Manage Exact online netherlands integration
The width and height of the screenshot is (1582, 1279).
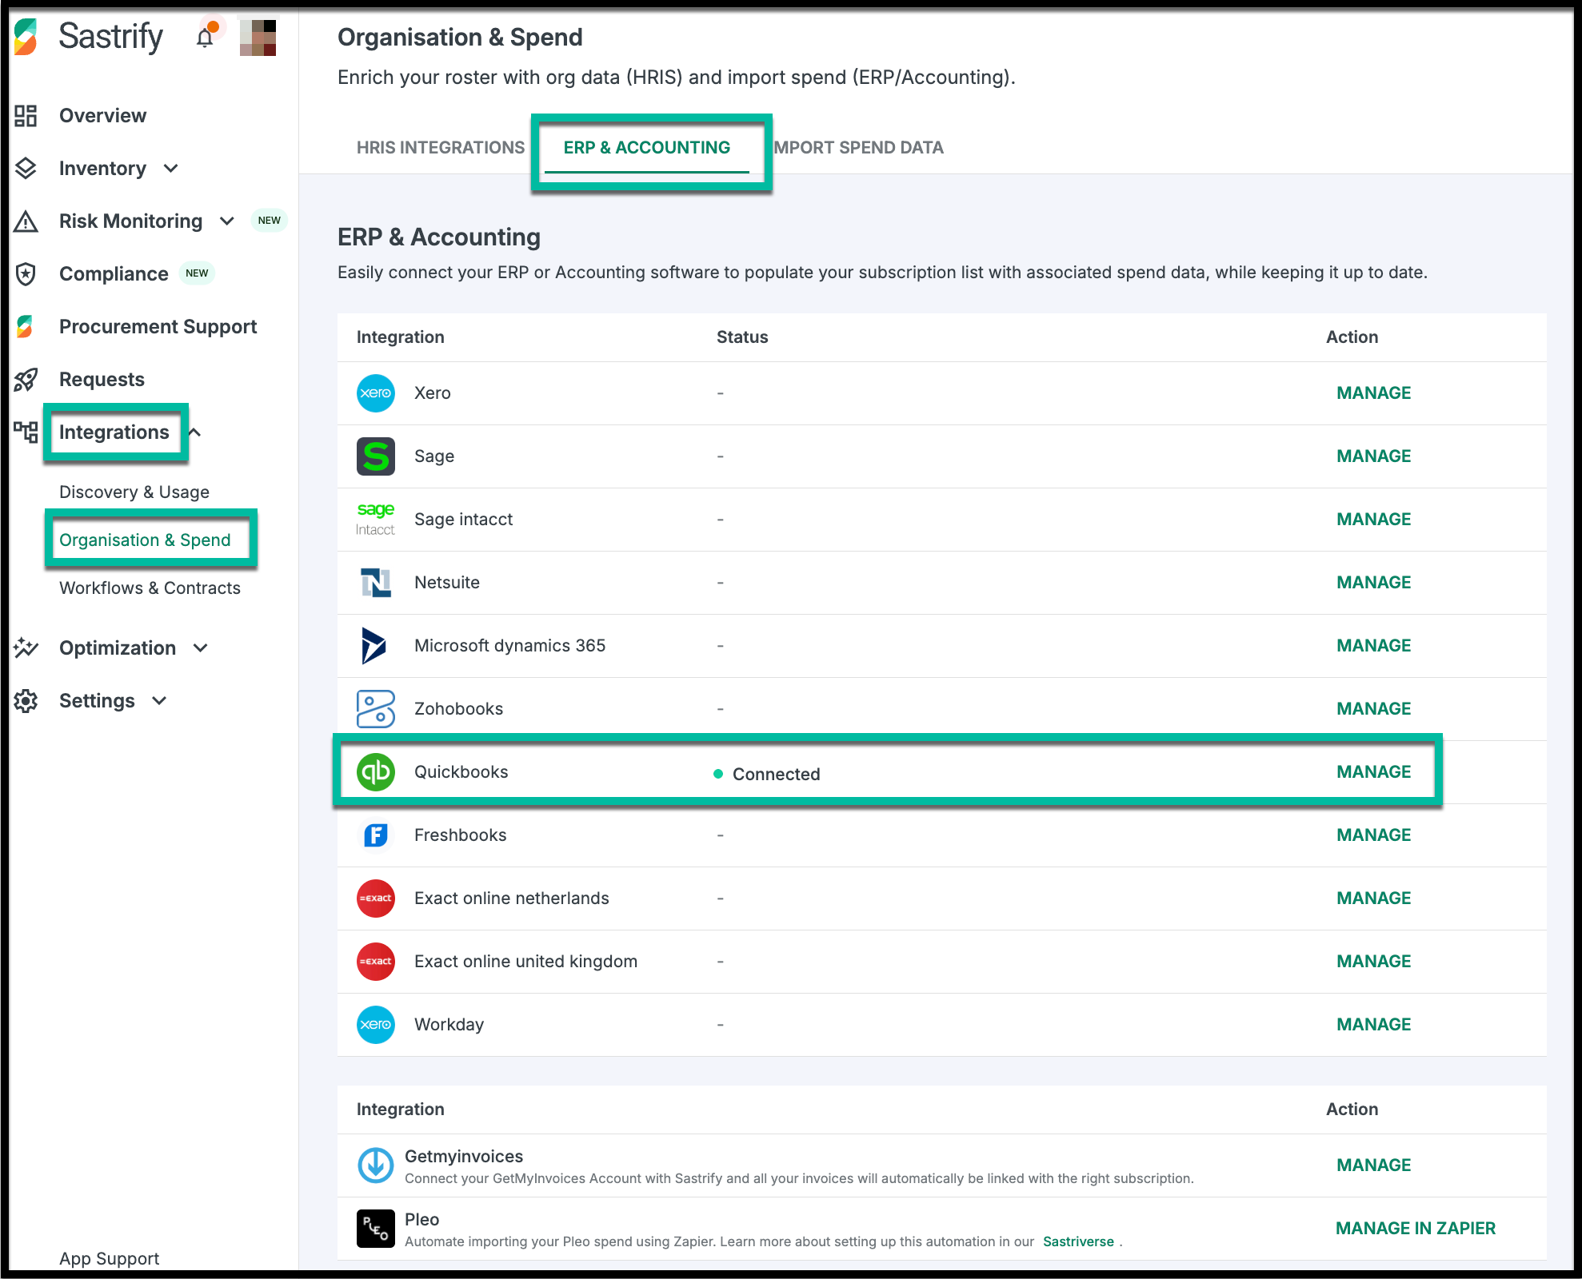pyautogui.click(x=1374, y=898)
